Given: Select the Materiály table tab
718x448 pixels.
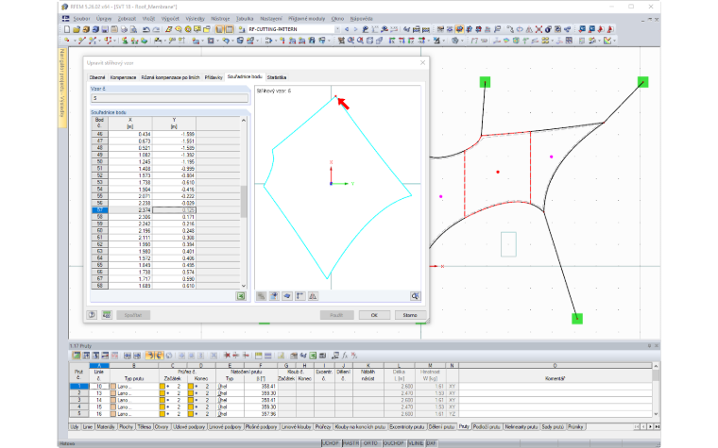Looking at the screenshot, I should [105, 426].
